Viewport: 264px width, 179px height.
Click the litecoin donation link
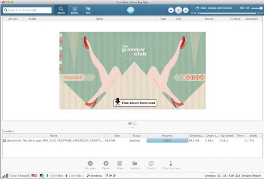coord(256,175)
